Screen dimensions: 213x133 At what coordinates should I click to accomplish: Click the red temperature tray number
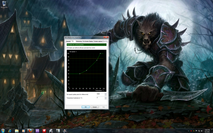(191, 131)
